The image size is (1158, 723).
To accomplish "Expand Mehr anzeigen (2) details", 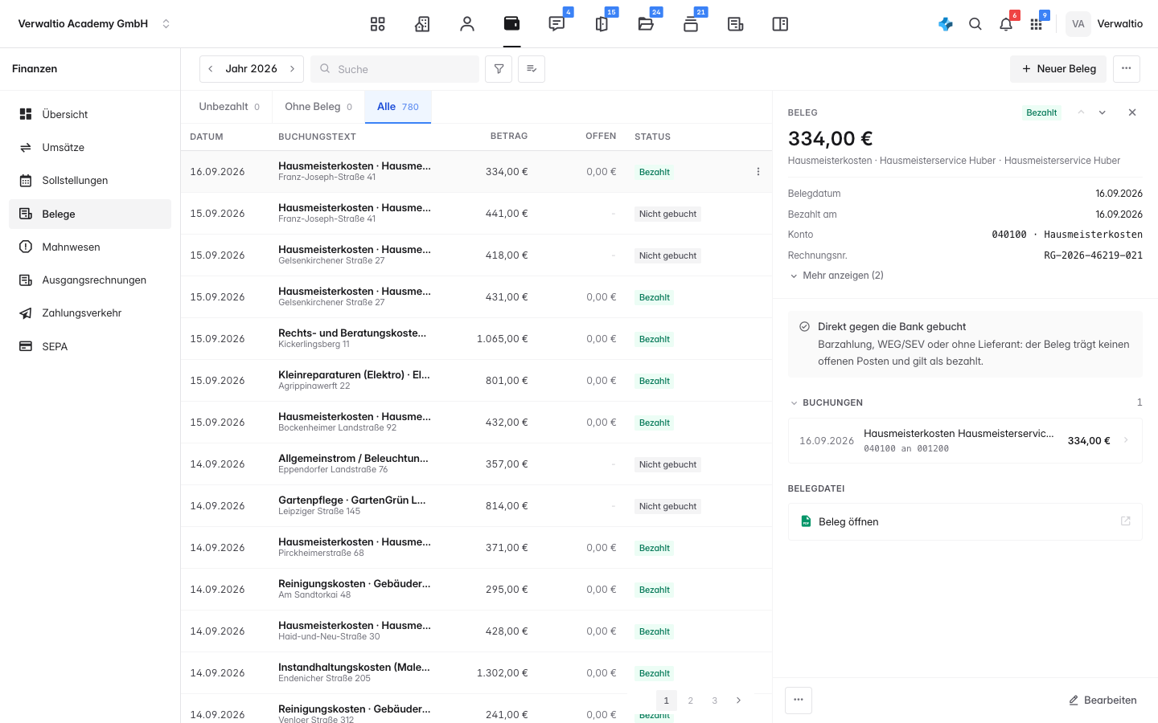I will pos(836,276).
